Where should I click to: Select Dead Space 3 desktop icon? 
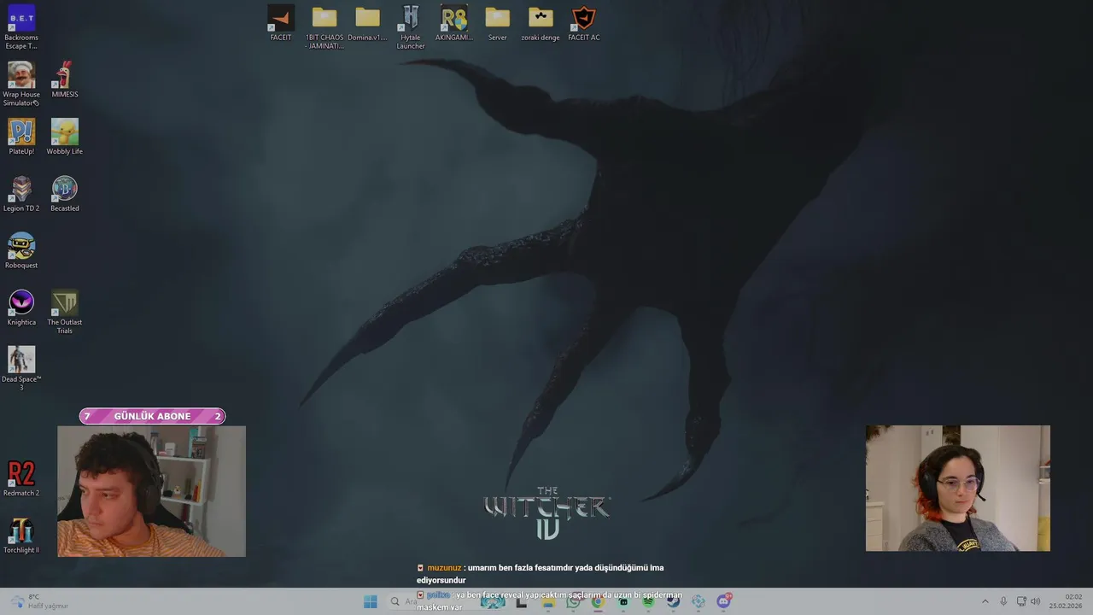tap(21, 369)
